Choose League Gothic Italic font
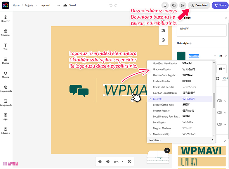Screen dimensions: 229x169 tap(180, 105)
